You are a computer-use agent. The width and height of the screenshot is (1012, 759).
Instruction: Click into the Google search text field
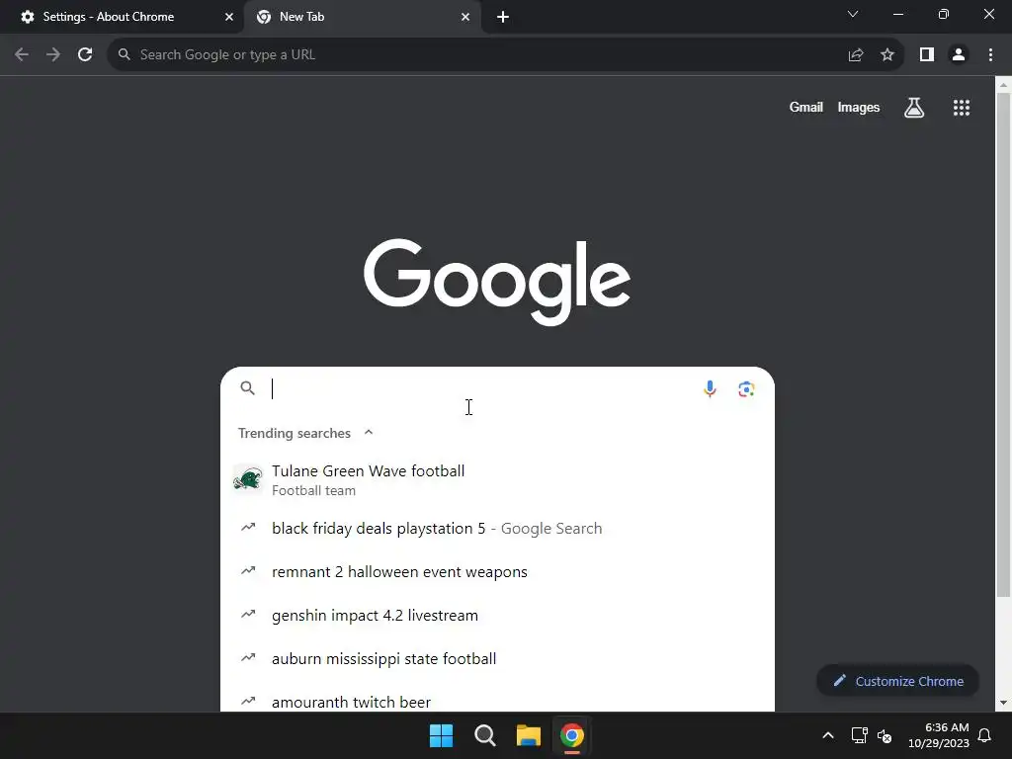[x=481, y=388]
